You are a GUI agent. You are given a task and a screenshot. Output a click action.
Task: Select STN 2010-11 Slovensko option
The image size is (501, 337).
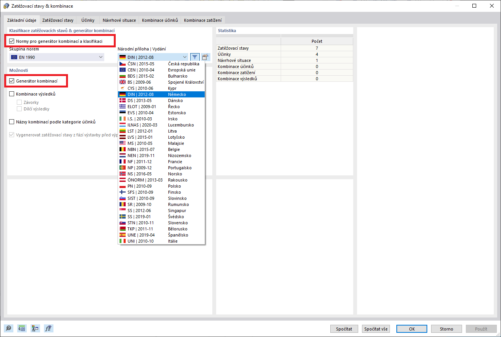pyautogui.click(x=162, y=223)
